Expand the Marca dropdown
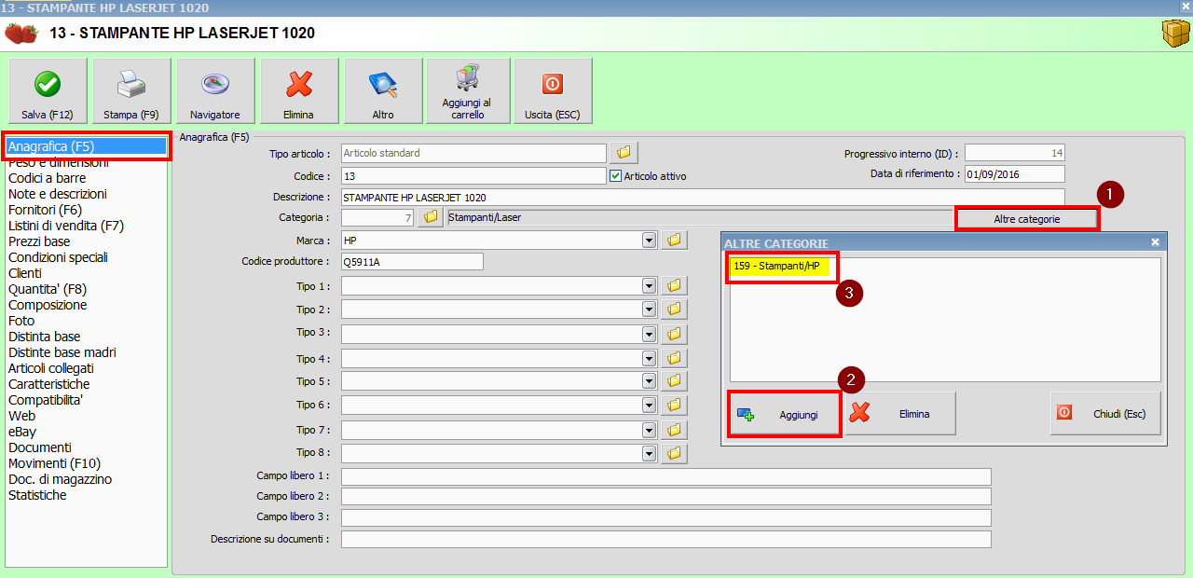Viewport: 1193px width, 578px height. tap(649, 241)
